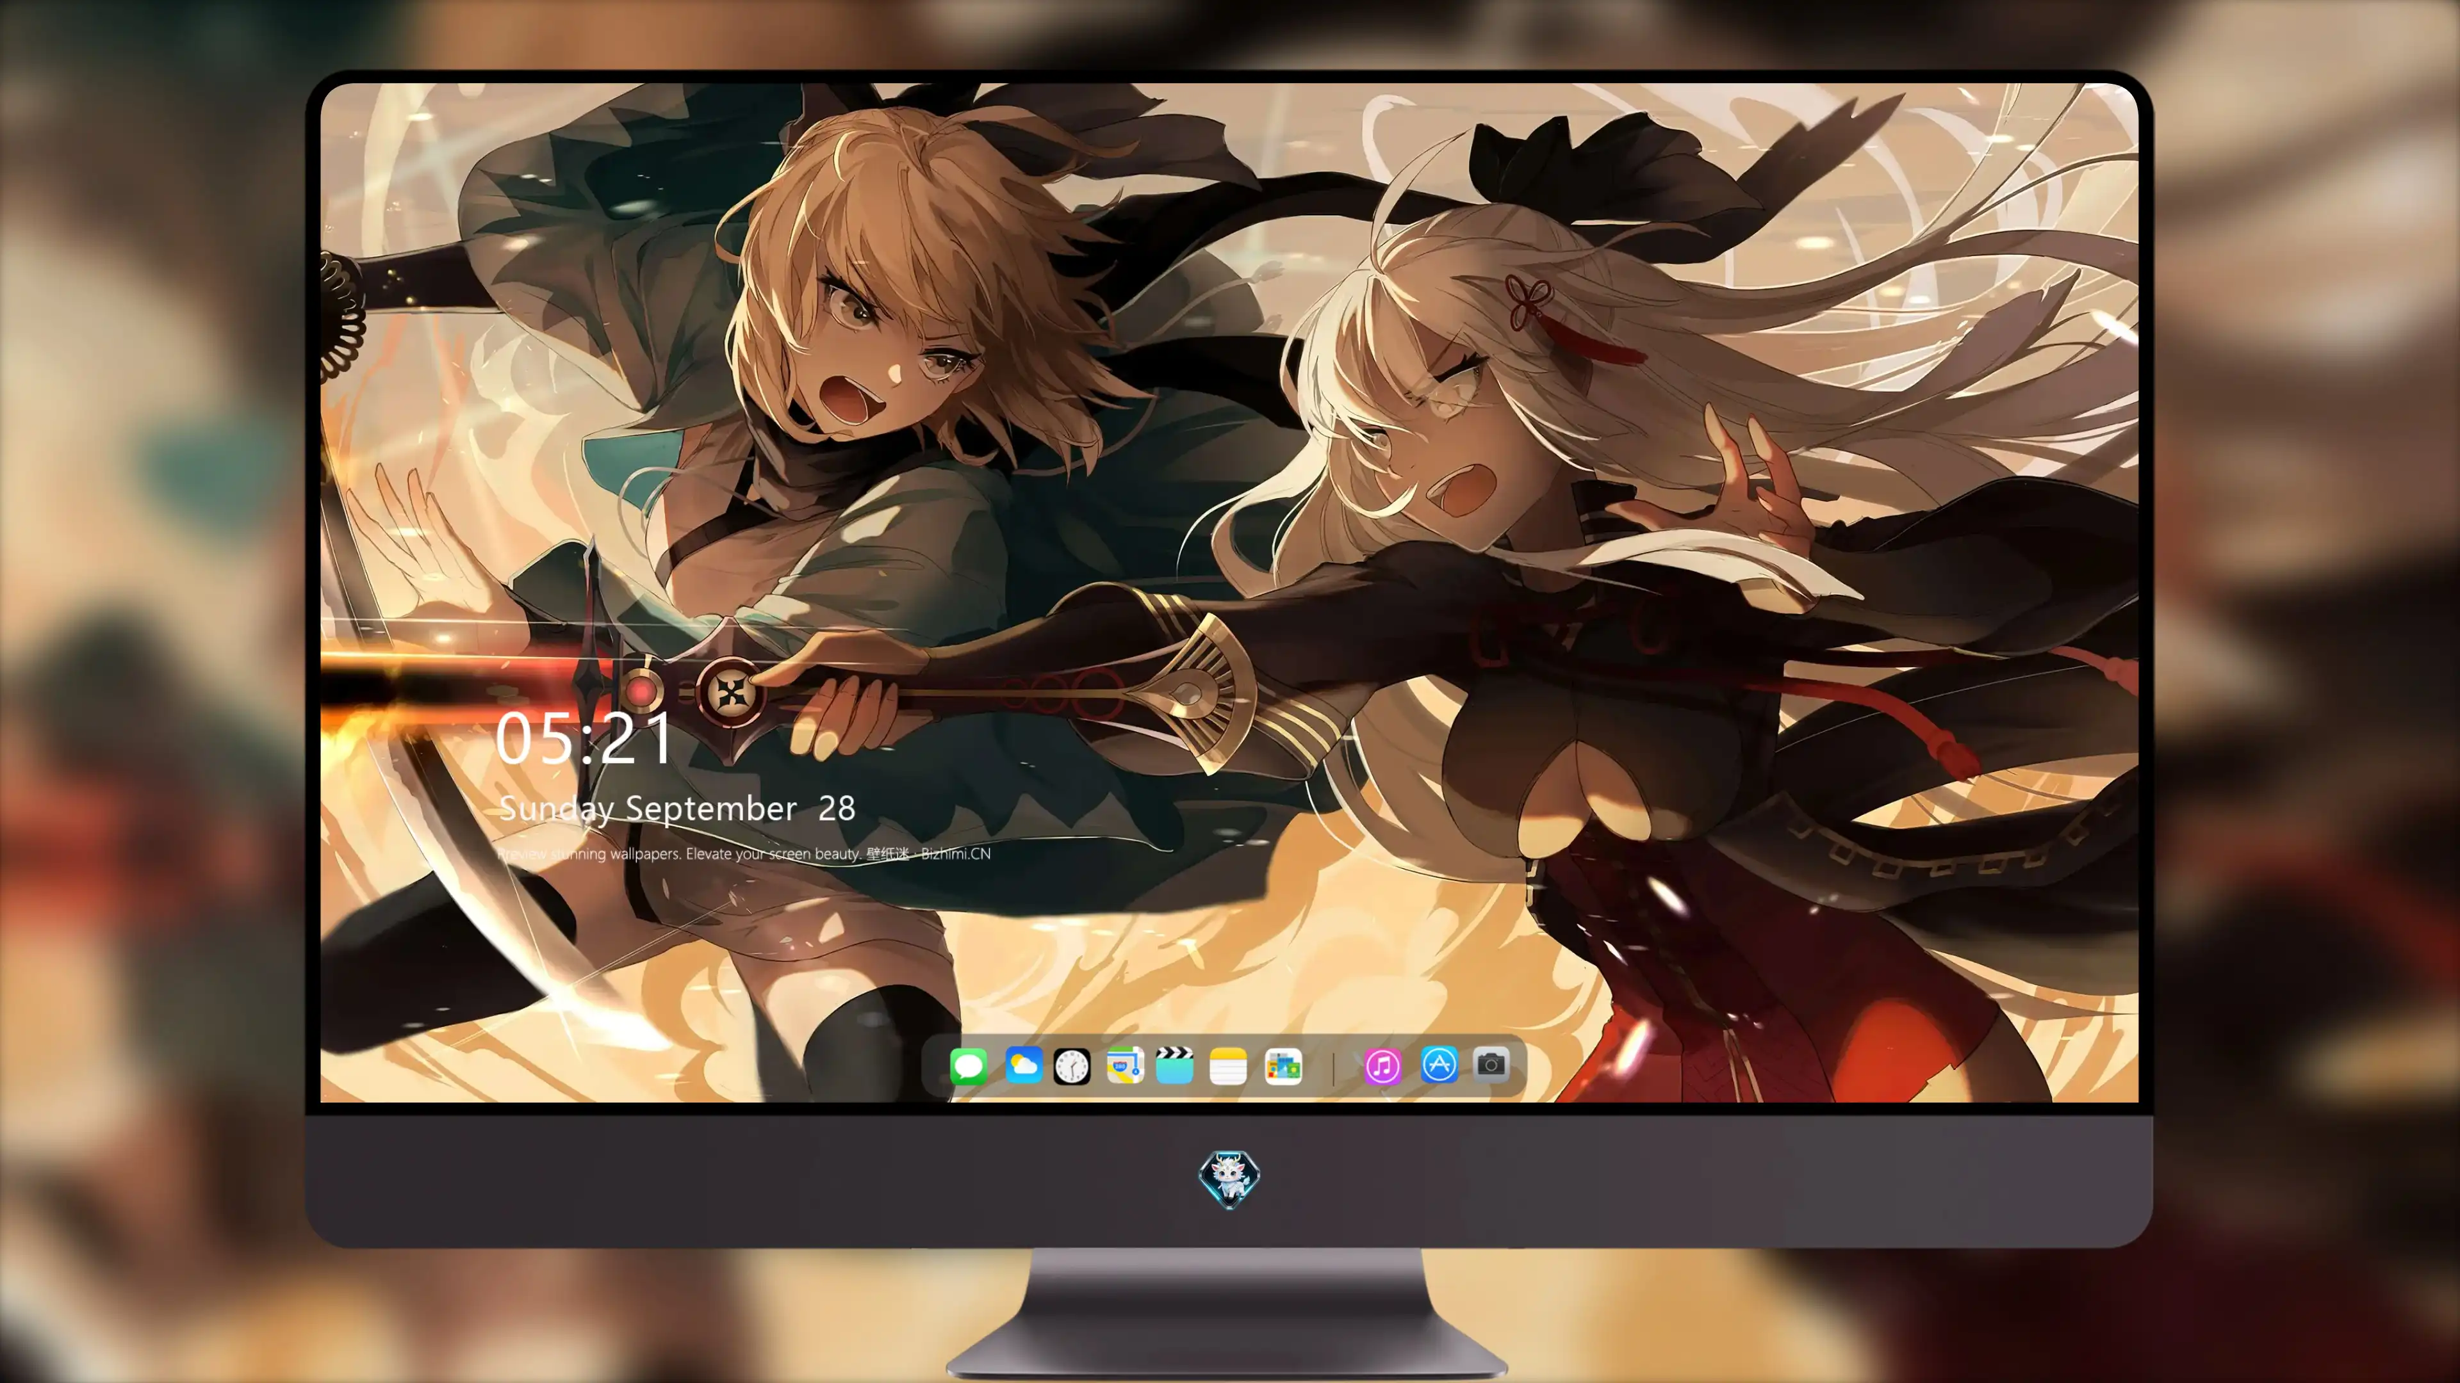Launch the iTunes music app icon
This screenshot has width=2460, height=1383.
click(1383, 1066)
